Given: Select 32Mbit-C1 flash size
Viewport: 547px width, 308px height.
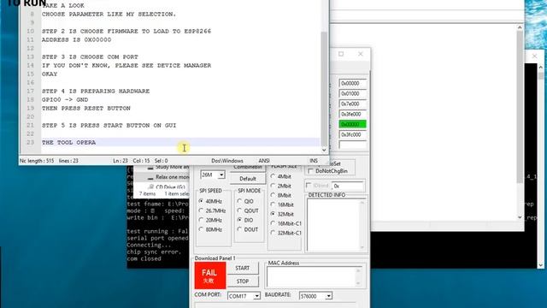Looking at the screenshot, I should [286, 233].
